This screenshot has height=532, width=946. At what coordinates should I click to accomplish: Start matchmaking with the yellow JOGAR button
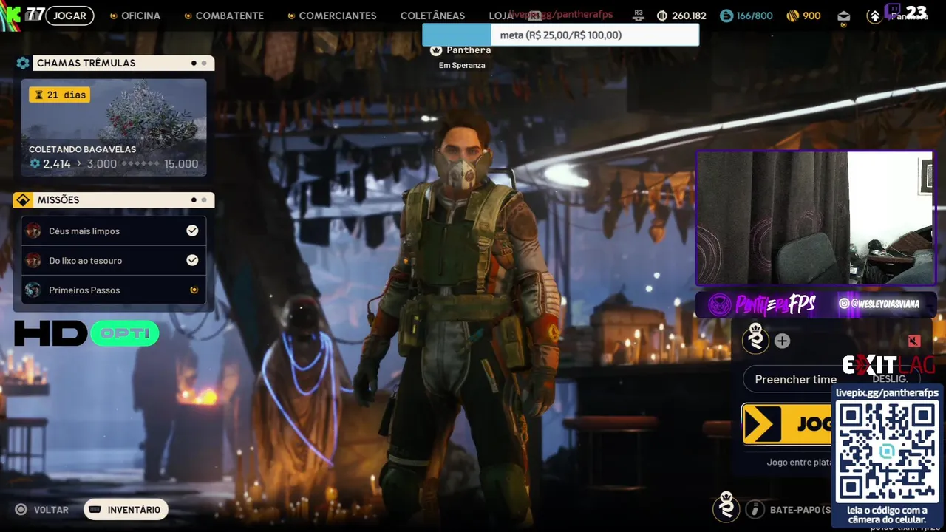coord(787,424)
